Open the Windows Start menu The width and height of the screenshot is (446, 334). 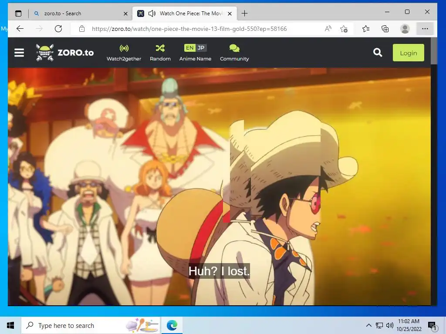[x=10, y=325]
